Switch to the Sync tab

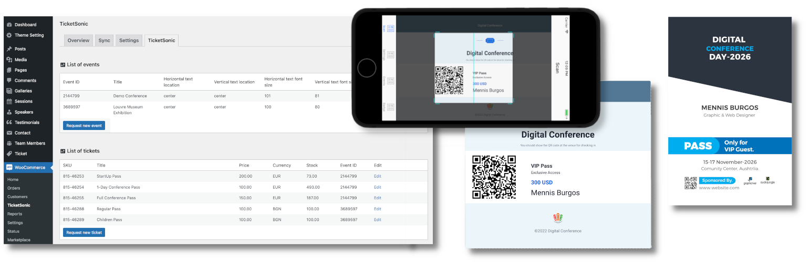(104, 40)
